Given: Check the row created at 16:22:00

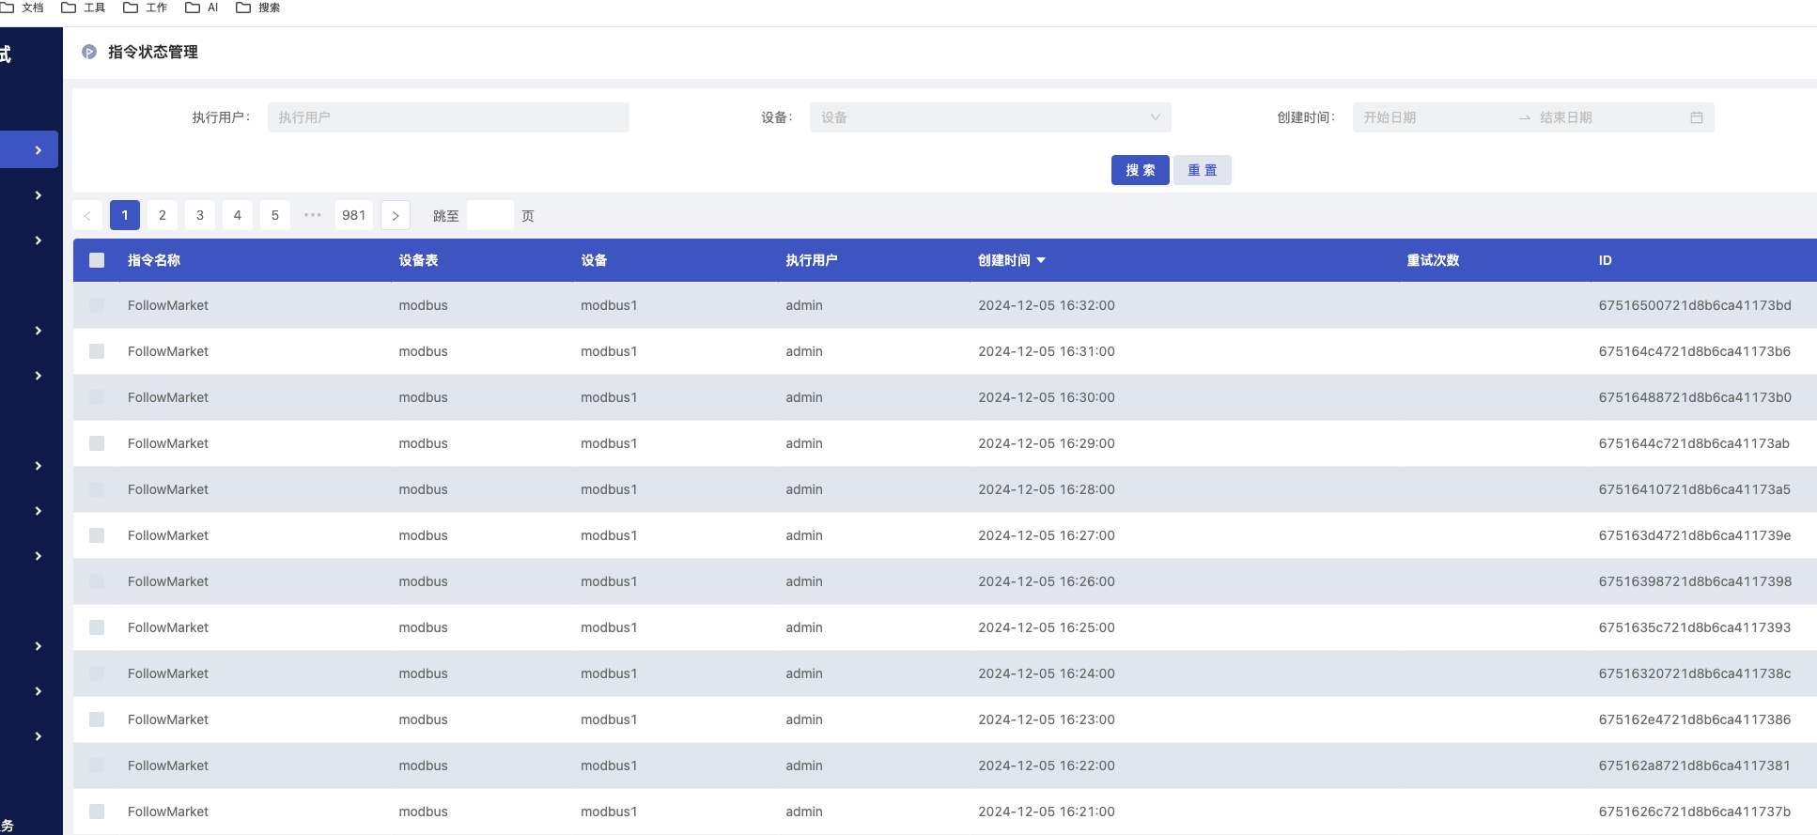Looking at the screenshot, I should [97, 765].
